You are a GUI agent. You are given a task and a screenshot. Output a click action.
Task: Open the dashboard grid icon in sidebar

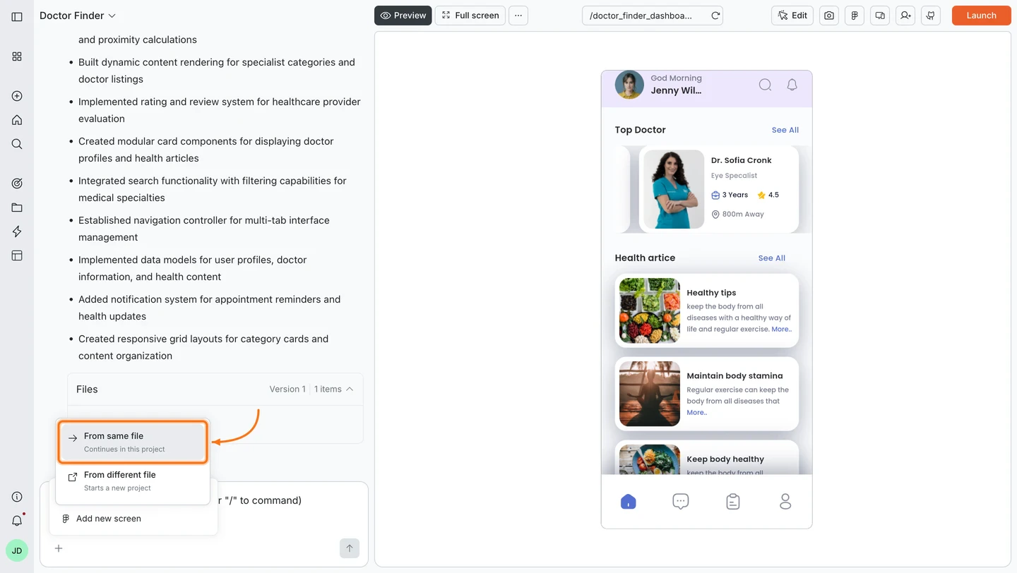[x=17, y=56]
